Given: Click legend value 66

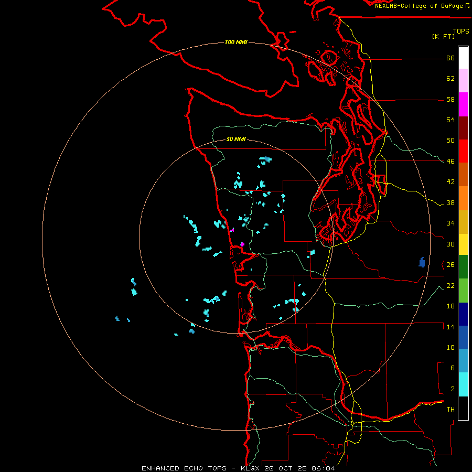Looking at the screenshot, I should coord(450,58).
